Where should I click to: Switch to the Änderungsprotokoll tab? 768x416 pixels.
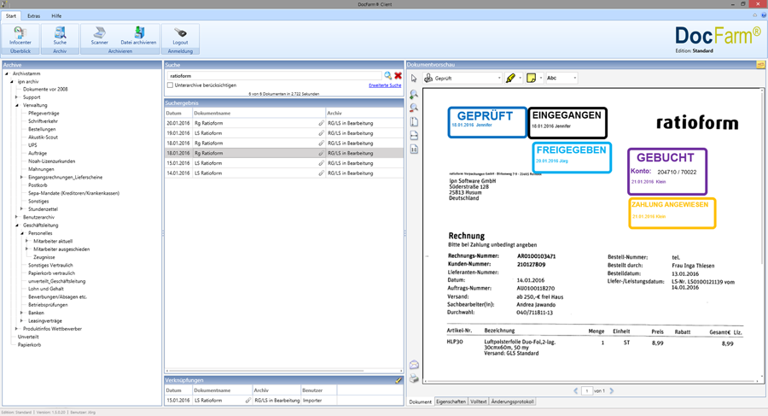(512, 401)
